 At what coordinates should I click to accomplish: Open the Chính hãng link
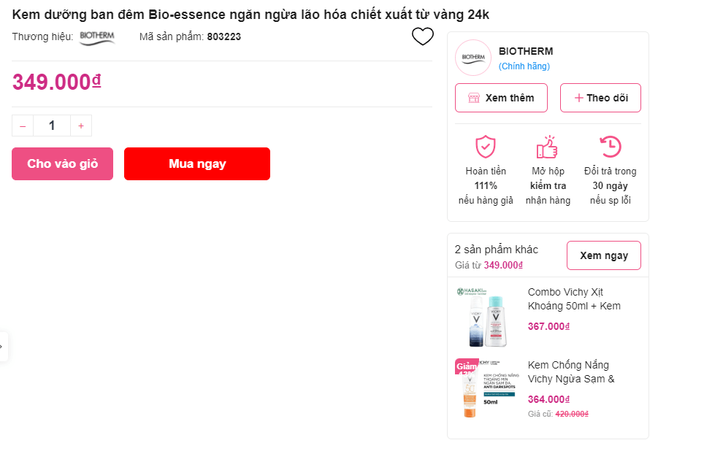coord(524,66)
